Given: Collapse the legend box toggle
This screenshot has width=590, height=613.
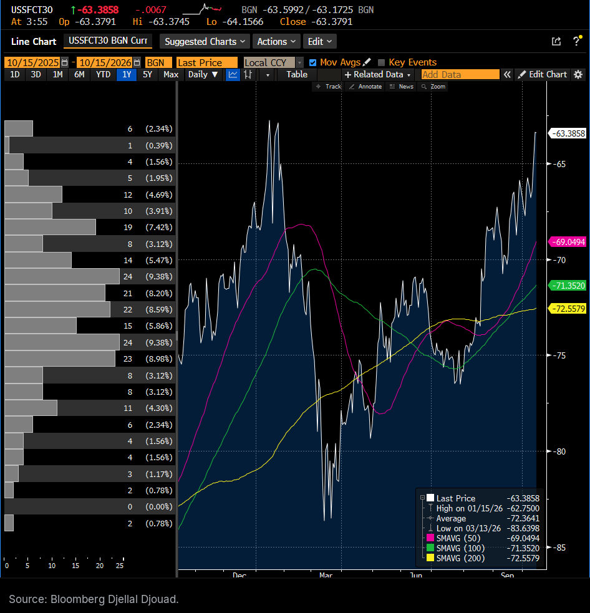Looking at the screenshot, I should click(x=422, y=498).
